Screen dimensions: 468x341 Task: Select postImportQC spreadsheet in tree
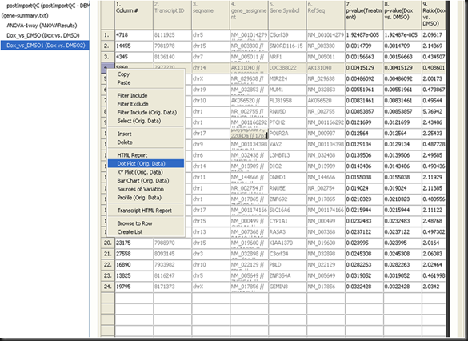point(48,6)
